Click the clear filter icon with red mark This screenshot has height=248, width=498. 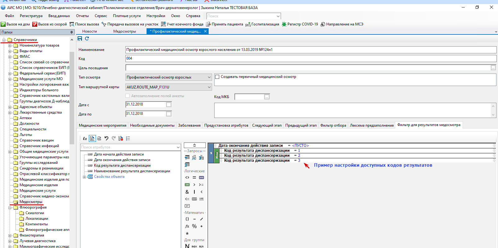120,138
